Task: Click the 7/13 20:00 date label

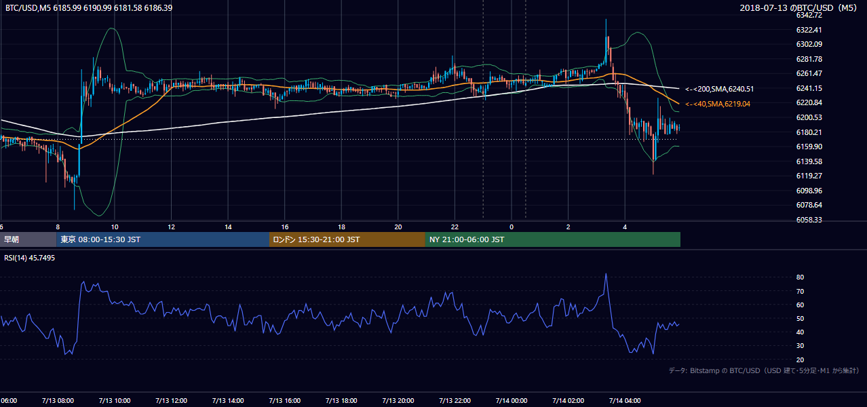Action: [x=398, y=401]
